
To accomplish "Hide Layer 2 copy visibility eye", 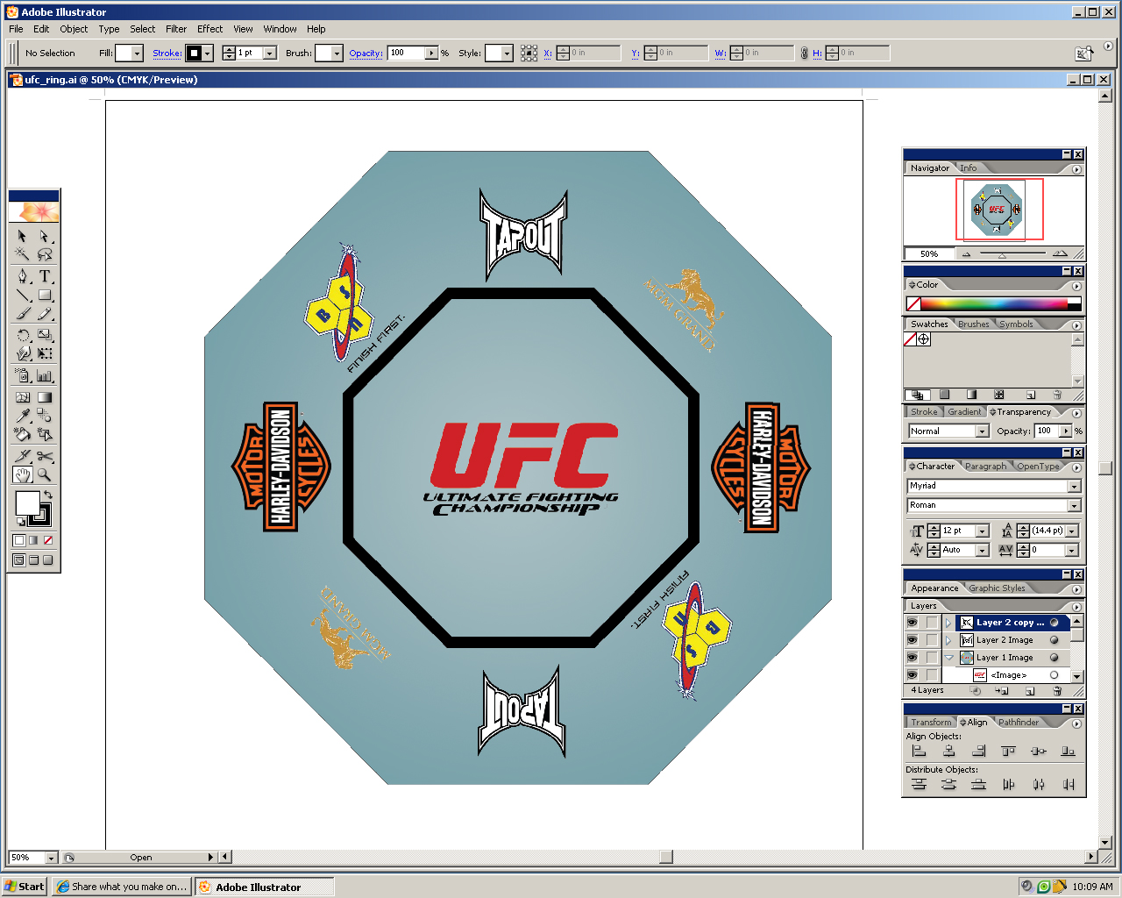I will click(x=913, y=623).
